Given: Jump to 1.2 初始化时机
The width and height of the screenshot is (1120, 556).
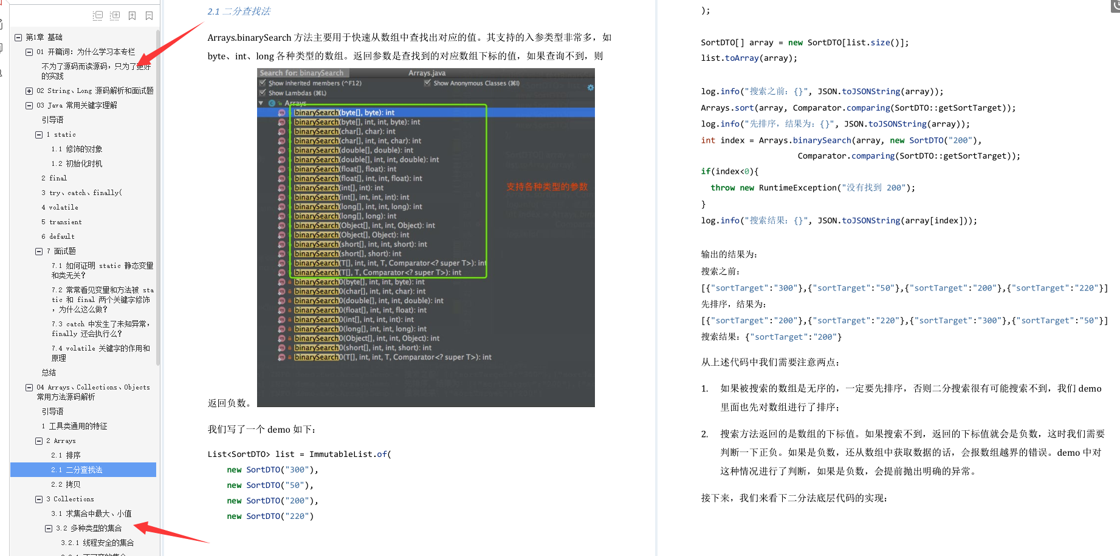Looking at the screenshot, I should coord(77,163).
